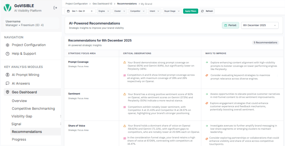
Task: Click wave icon beside Competitors A and B observation
Action: [125, 75]
